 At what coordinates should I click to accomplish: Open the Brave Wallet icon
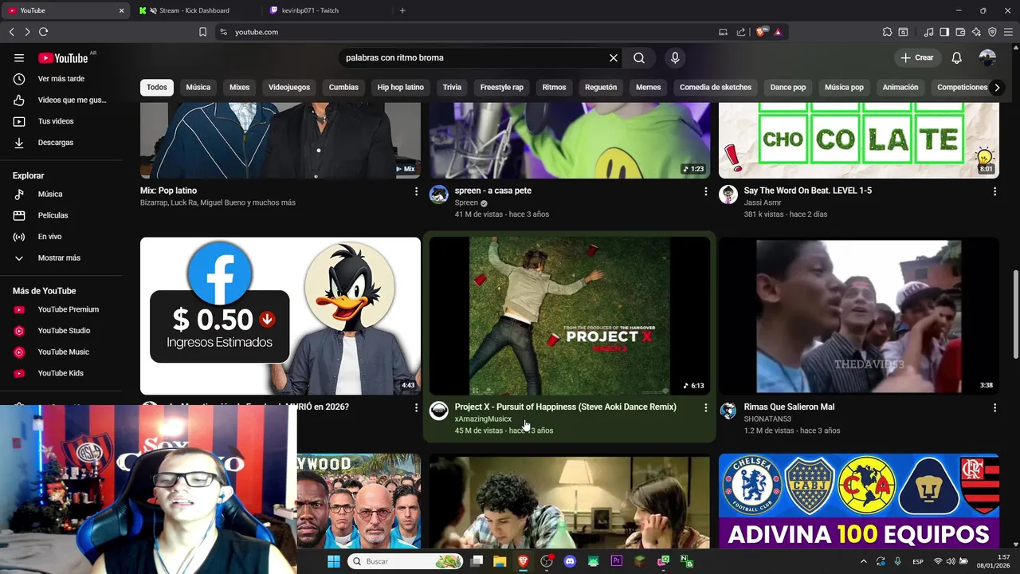960,32
